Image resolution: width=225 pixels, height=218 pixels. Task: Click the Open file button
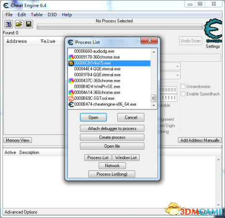click(112, 146)
